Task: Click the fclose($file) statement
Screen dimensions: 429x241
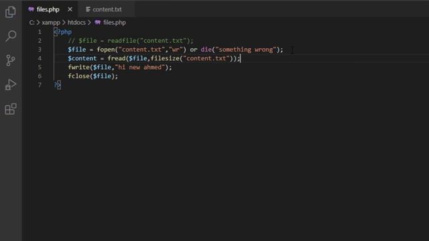Action: tap(93, 76)
